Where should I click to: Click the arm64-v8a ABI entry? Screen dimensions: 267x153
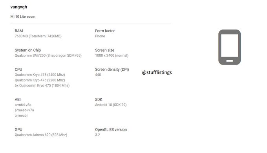pos(23,105)
